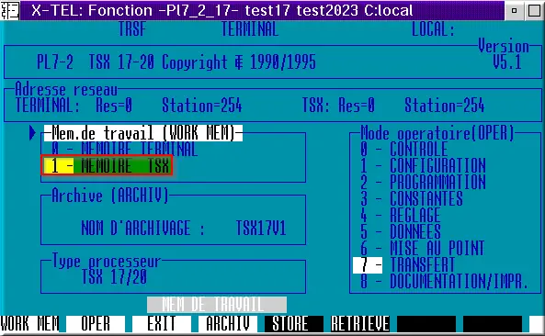Click the TSX Res=0 value
The image size is (545, 336).
pyautogui.click(x=357, y=106)
